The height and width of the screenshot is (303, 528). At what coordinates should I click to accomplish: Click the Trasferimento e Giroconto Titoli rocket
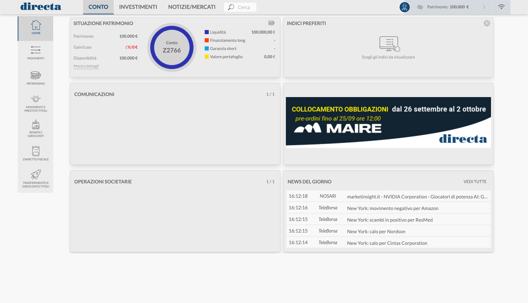click(x=36, y=175)
